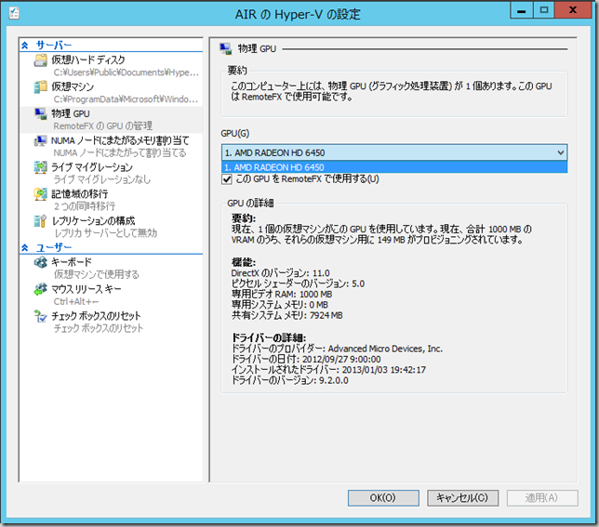Screen dimensions: 599x527
Task: Click the 仮想マシンで使用する subtitle
Action: (97, 274)
